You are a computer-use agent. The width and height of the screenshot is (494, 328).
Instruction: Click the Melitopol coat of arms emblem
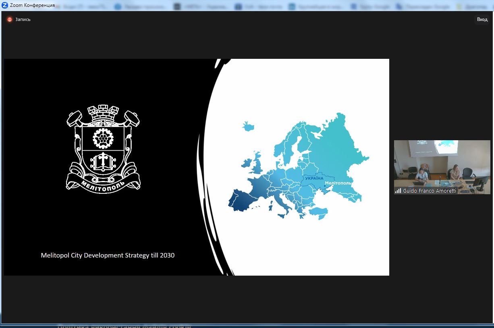click(103, 147)
